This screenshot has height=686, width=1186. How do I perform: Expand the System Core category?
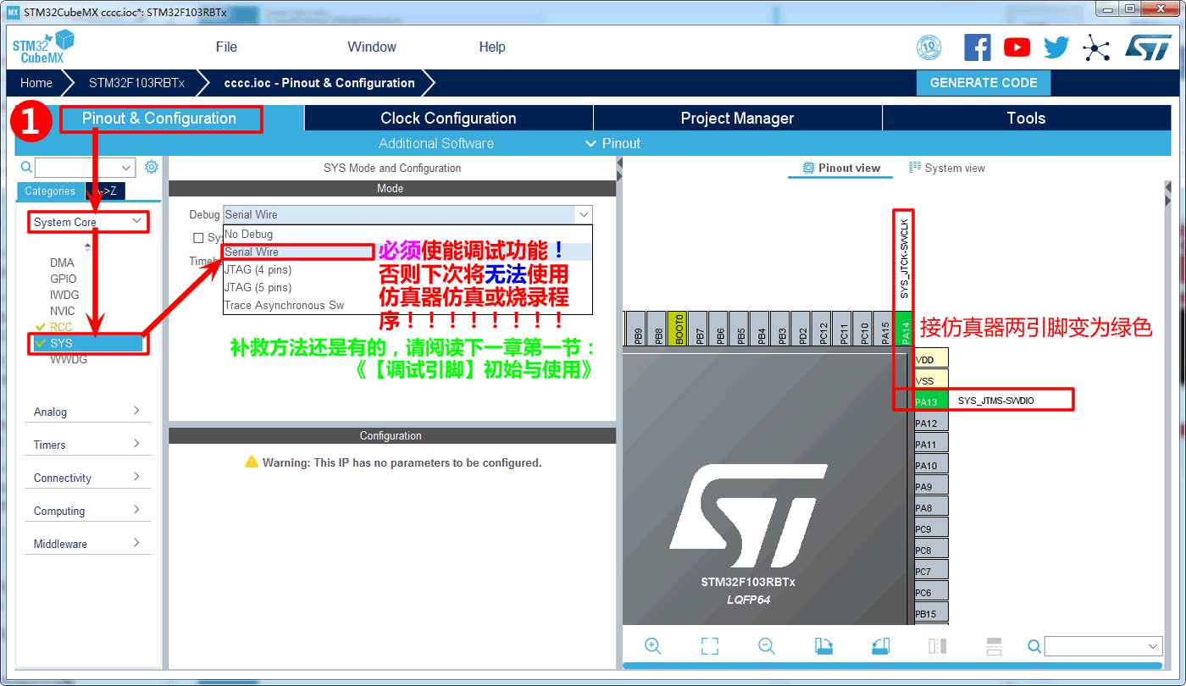[88, 222]
